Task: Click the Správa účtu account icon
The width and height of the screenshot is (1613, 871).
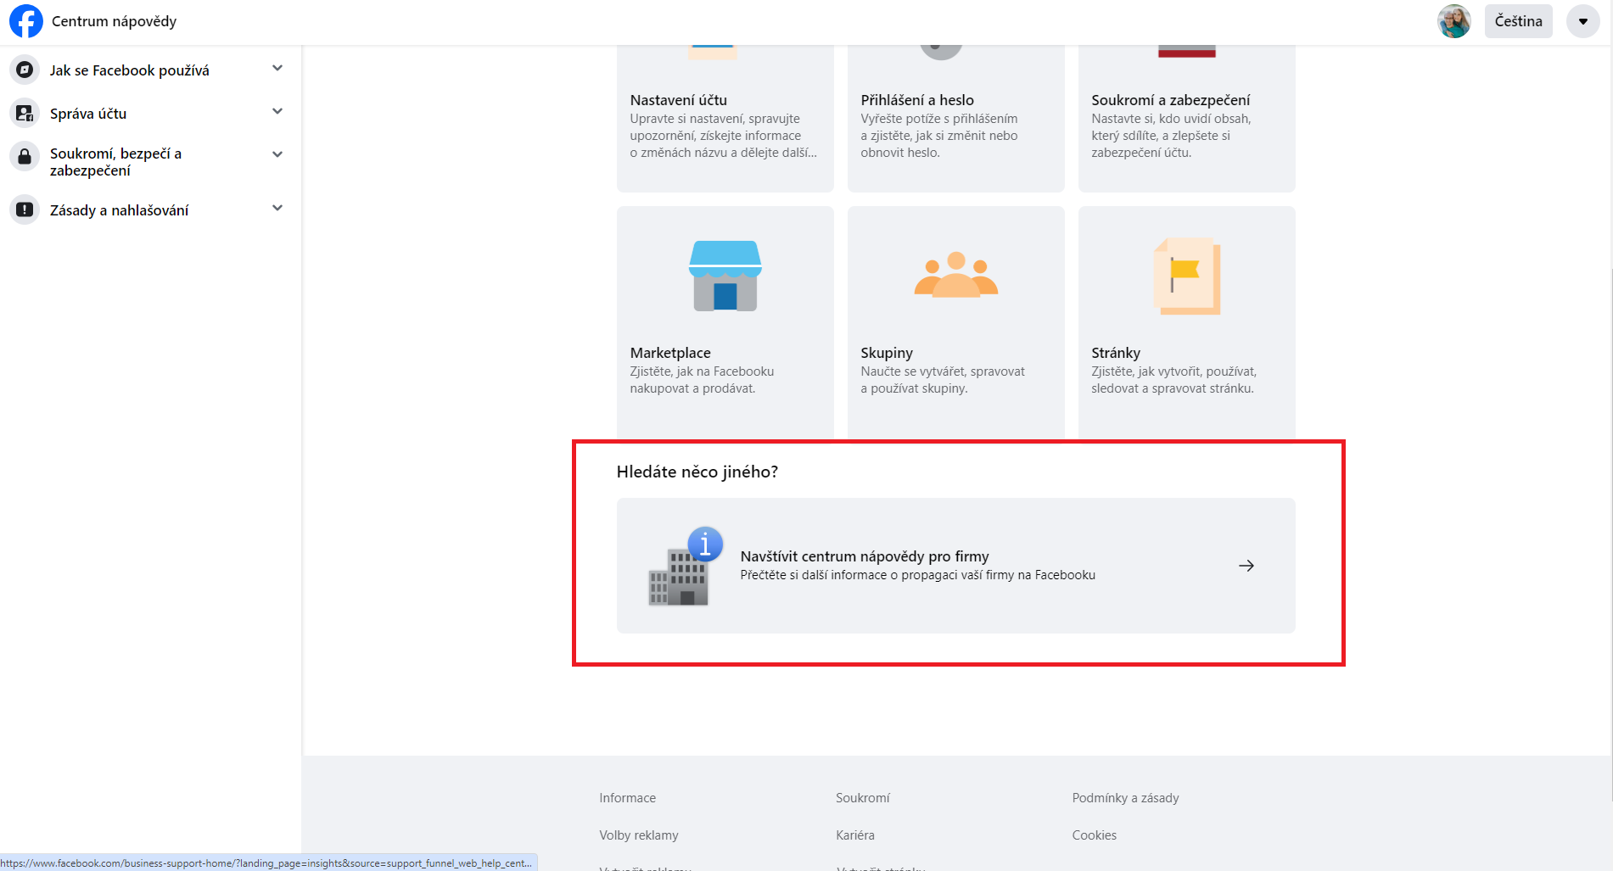Action: pyautogui.click(x=25, y=113)
